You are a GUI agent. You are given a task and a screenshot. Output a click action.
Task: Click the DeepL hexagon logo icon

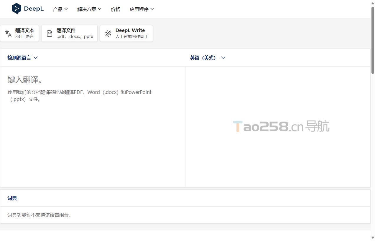click(x=16, y=9)
